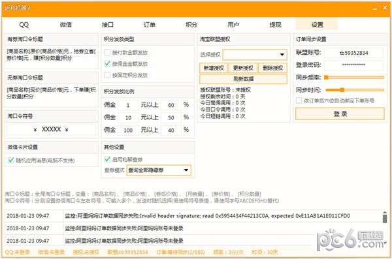The image size is (392, 259).
Task: Expand the 选择授权 dropdown
Action: tap(255, 54)
